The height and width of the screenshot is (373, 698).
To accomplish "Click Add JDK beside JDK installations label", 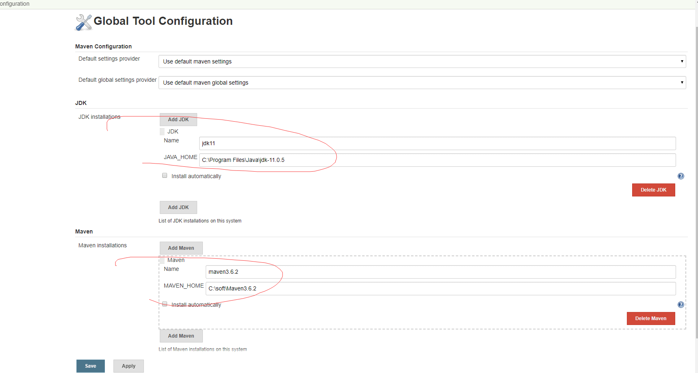I will (x=178, y=120).
